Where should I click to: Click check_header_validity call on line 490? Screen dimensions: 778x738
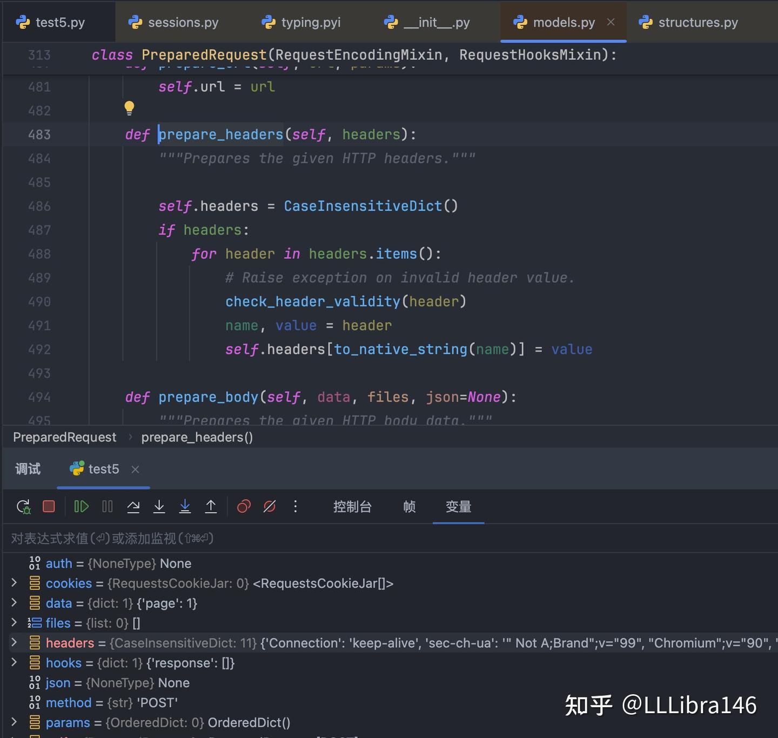313,301
